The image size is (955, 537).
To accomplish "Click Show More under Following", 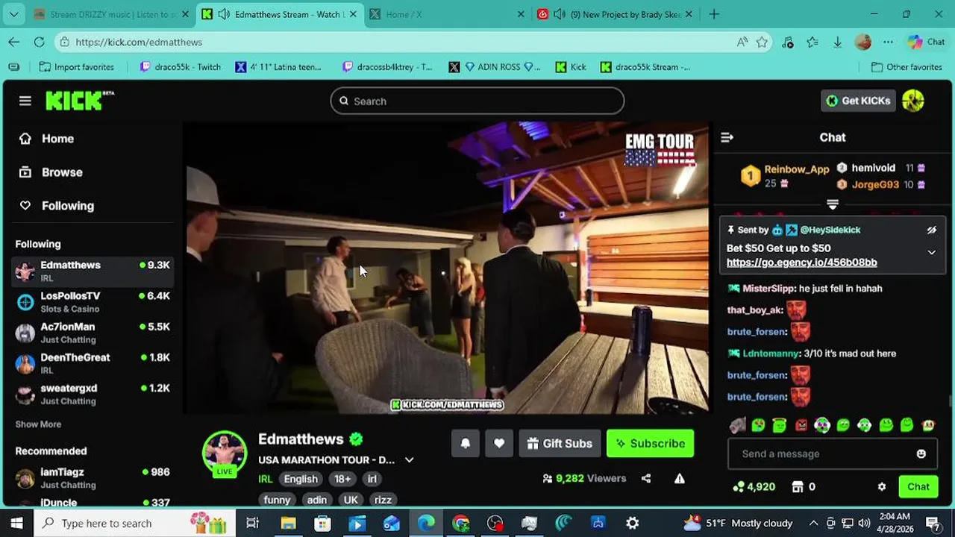I will click(x=38, y=424).
